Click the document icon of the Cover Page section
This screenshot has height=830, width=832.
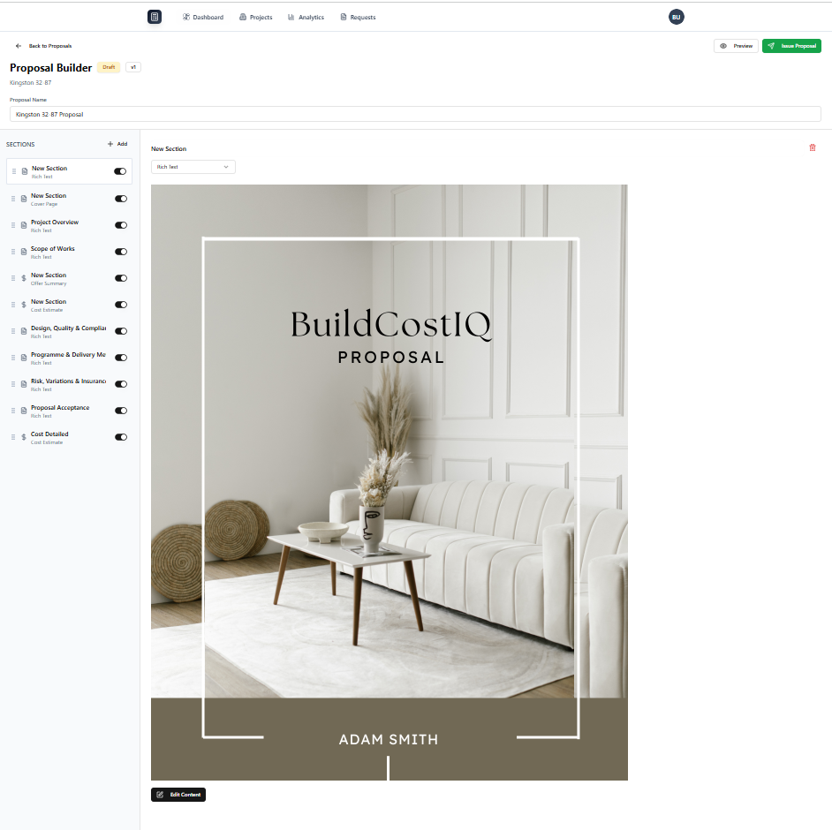pos(24,199)
